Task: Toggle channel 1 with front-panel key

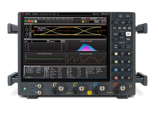Action: (x=122, y=54)
